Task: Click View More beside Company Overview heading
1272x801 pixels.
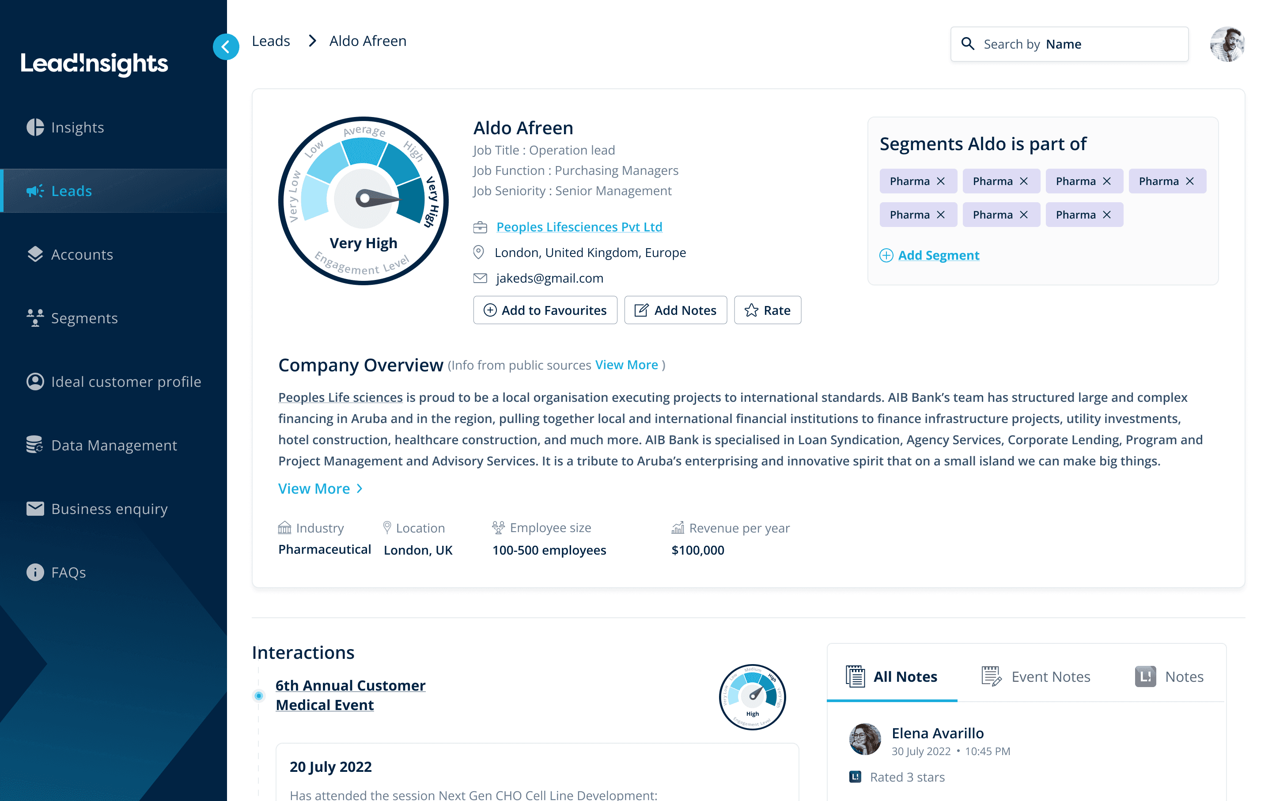Action: (x=626, y=365)
